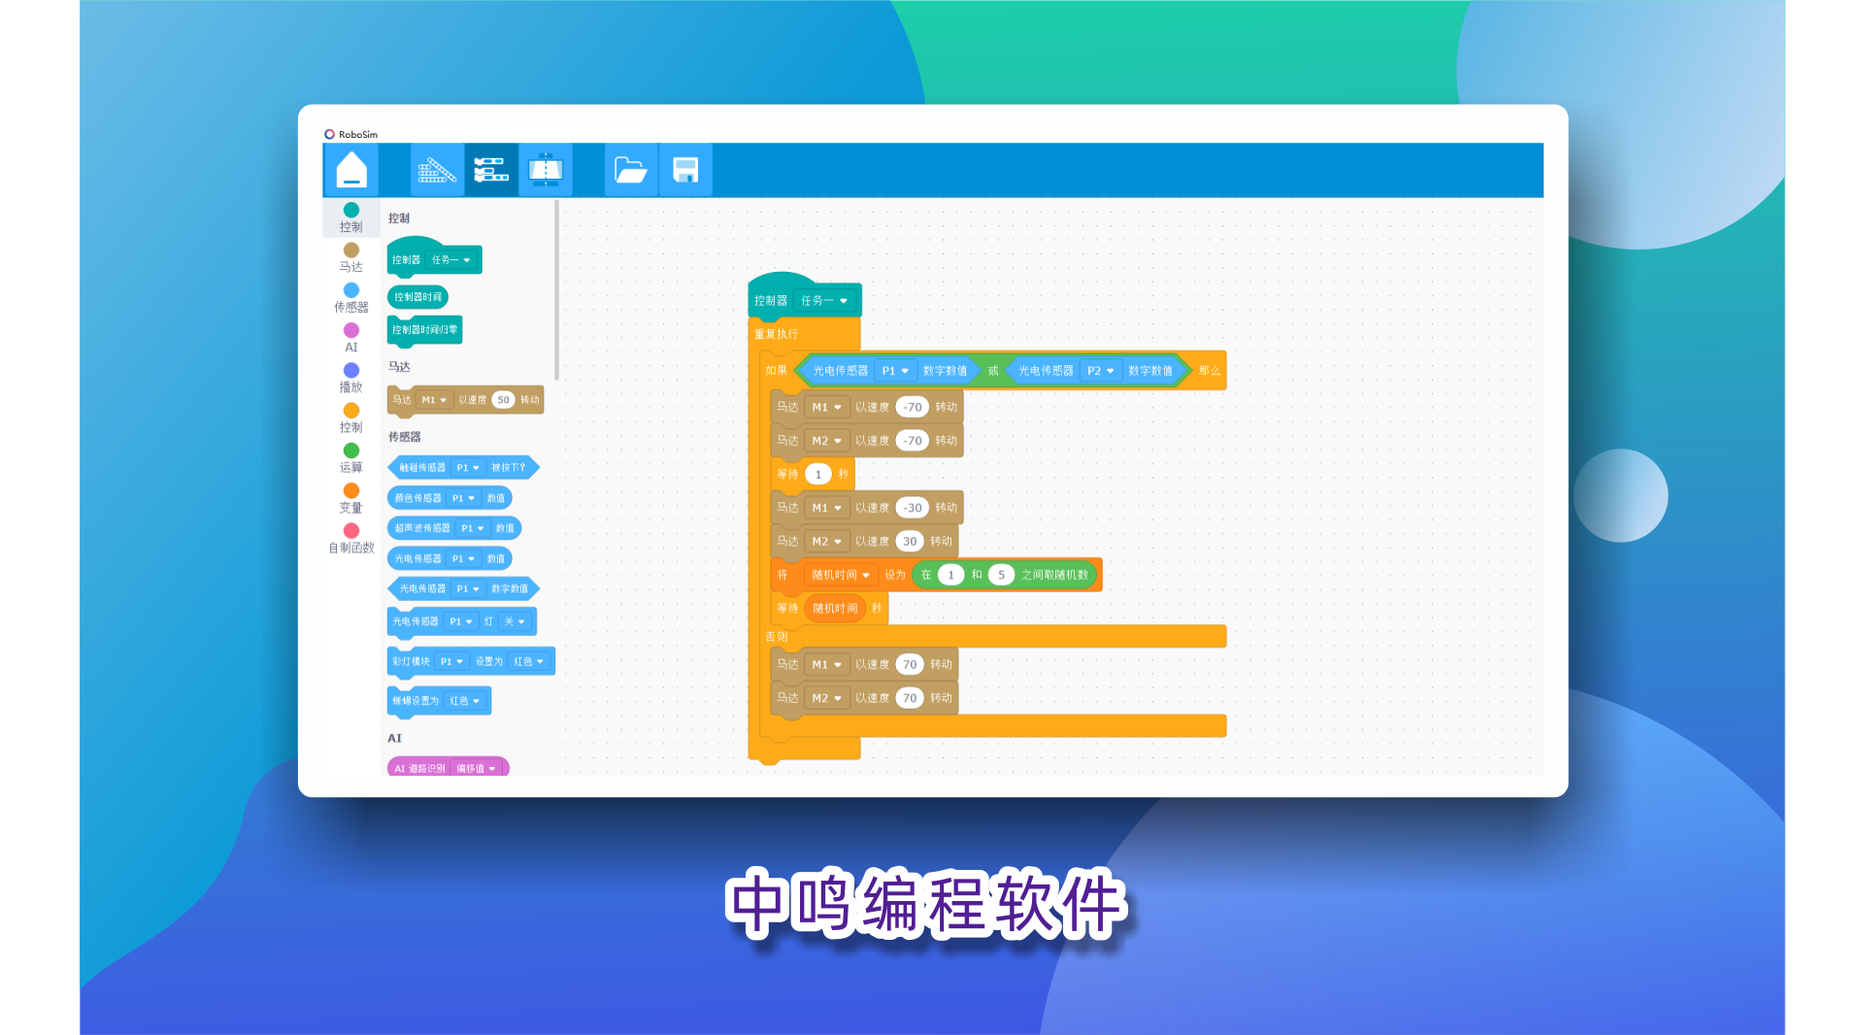The image size is (1865, 1035).
Task: Click the palette's vertical scrollbar
Action: [556, 290]
